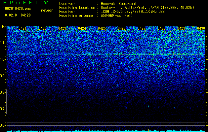Click the meteor echo blip after 0427

point(149,107)
